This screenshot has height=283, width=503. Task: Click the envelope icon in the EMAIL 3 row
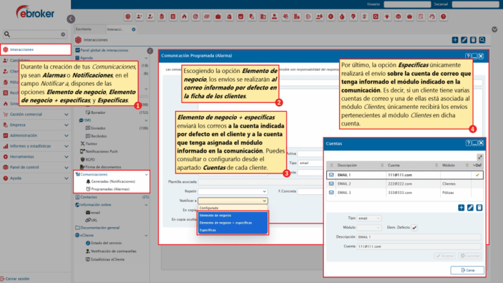click(x=331, y=192)
